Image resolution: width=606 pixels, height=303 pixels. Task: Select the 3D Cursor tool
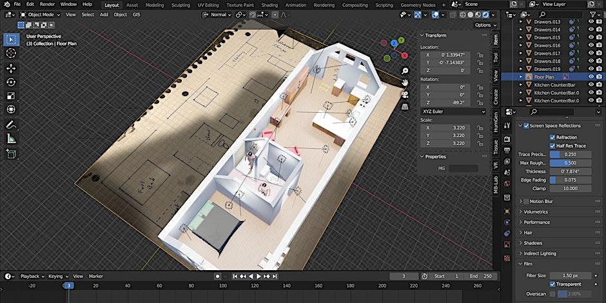pyautogui.click(x=11, y=54)
